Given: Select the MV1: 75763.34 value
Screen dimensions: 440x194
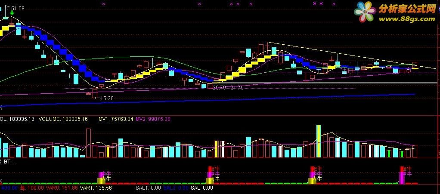Looking at the screenshot, I should [116, 119].
